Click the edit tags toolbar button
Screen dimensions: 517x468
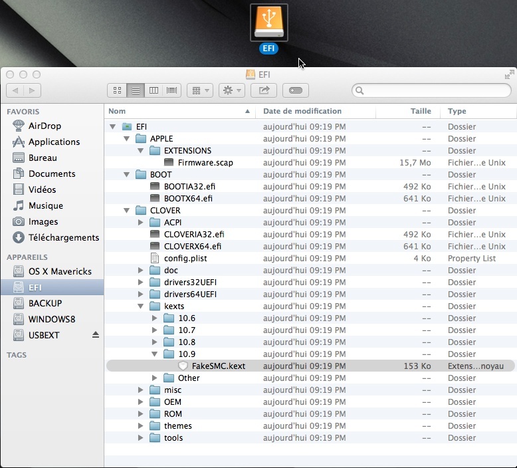(x=296, y=90)
